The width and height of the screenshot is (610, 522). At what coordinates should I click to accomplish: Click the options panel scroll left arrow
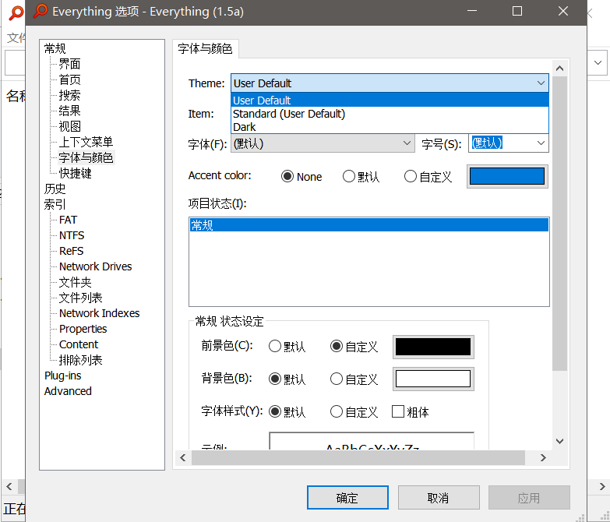[183, 458]
